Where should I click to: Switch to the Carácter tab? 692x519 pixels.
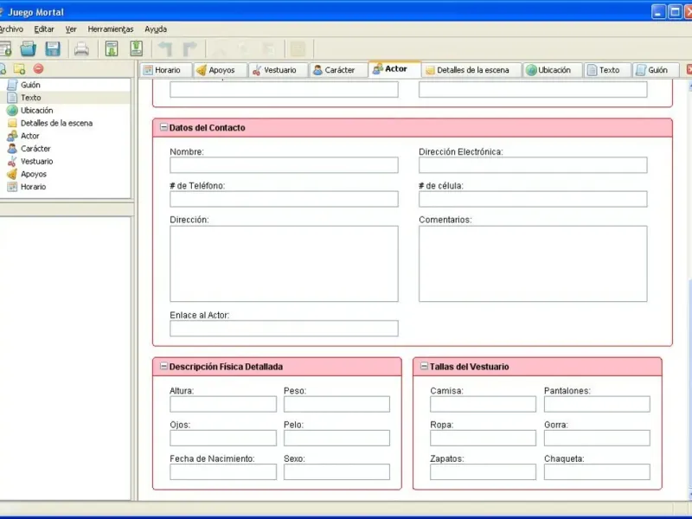pyautogui.click(x=338, y=70)
